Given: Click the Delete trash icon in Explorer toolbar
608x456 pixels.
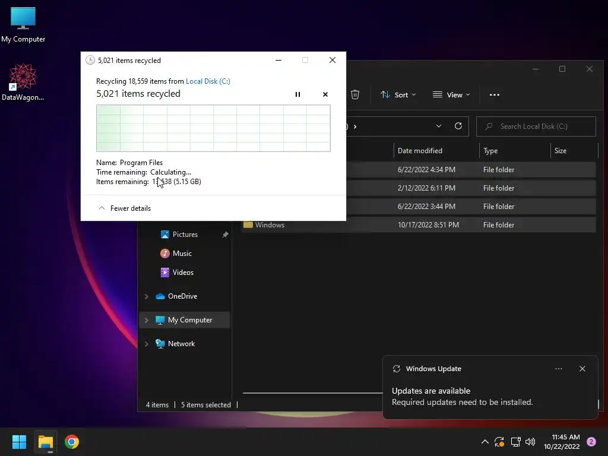Looking at the screenshot, I should click(x=355, y=94).
